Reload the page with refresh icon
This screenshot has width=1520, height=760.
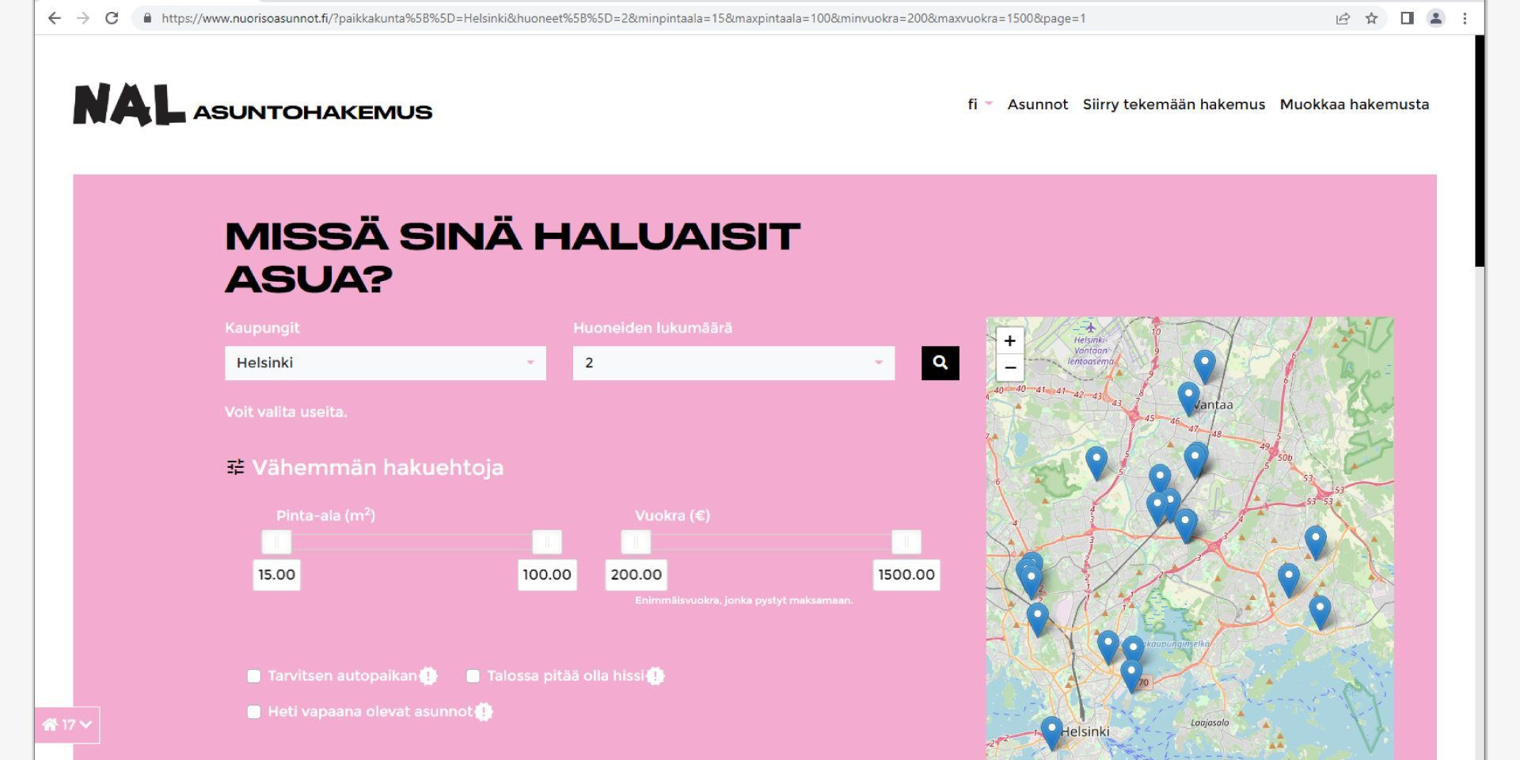tap(112, 18)
